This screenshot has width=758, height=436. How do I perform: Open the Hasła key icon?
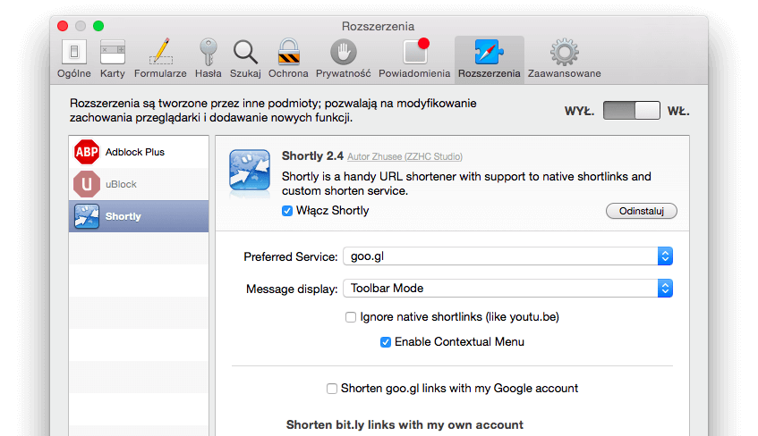pyautogui.click(x=209, y=52)
